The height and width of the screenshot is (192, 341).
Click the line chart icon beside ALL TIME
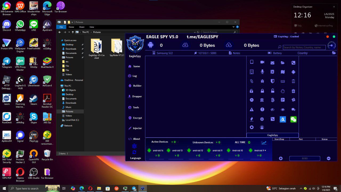coord(264,143)
